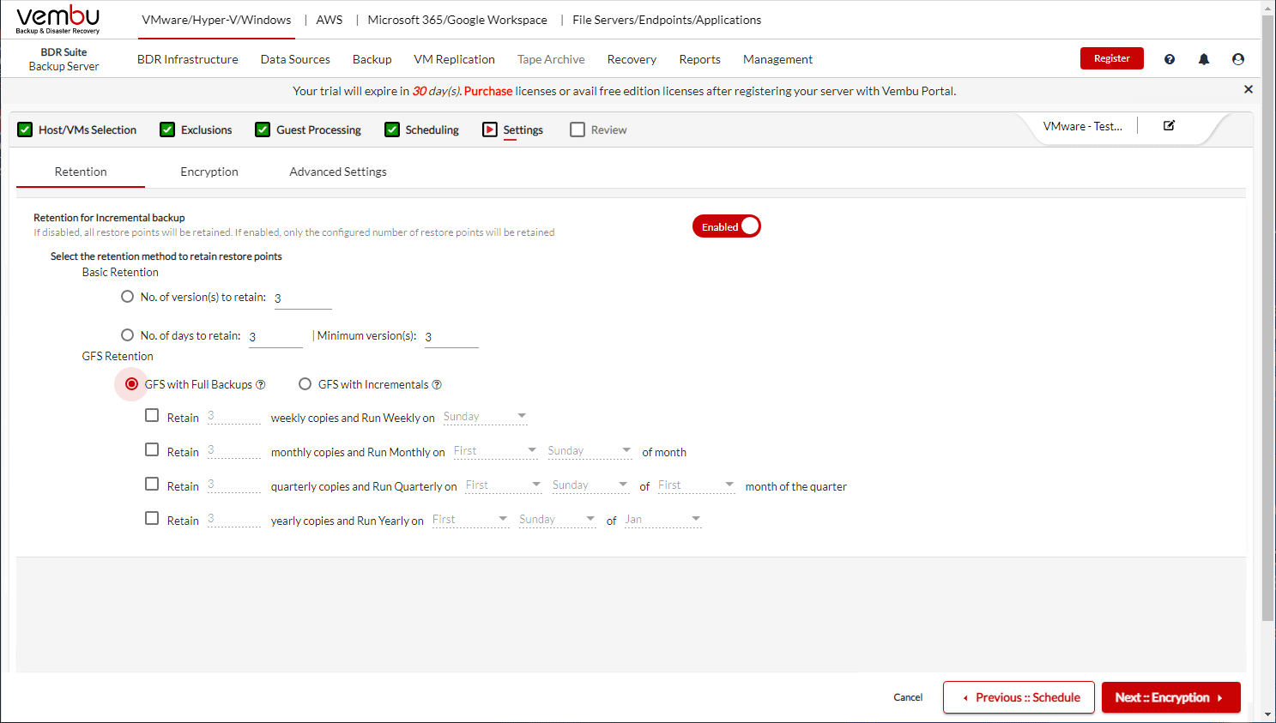
Task: Open the notifications bell icon
Action: point(1204,59)
